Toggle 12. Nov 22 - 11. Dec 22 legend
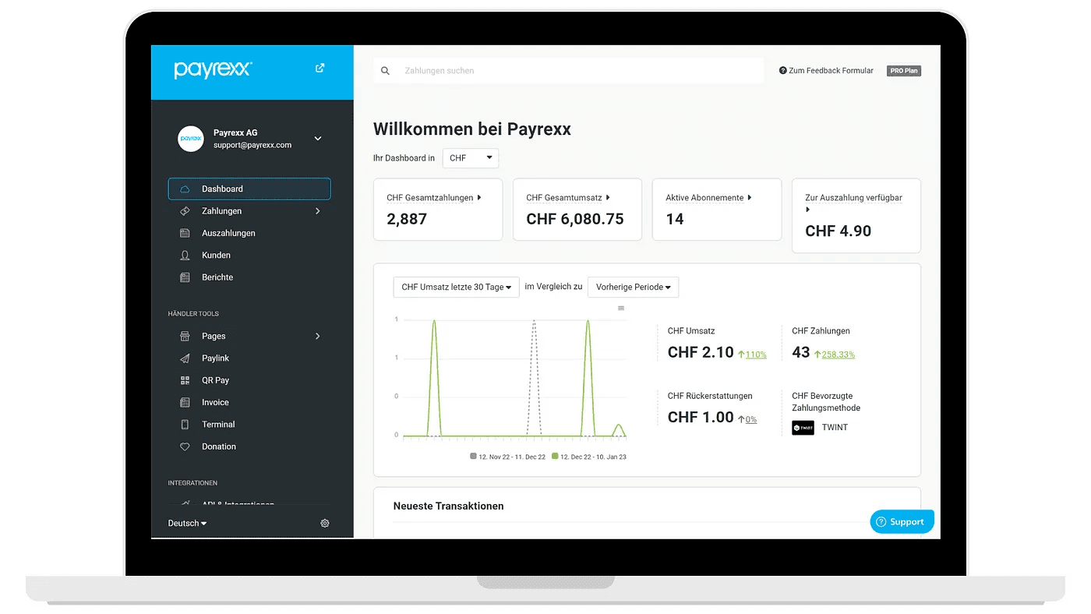 click(x=508, y=457)
